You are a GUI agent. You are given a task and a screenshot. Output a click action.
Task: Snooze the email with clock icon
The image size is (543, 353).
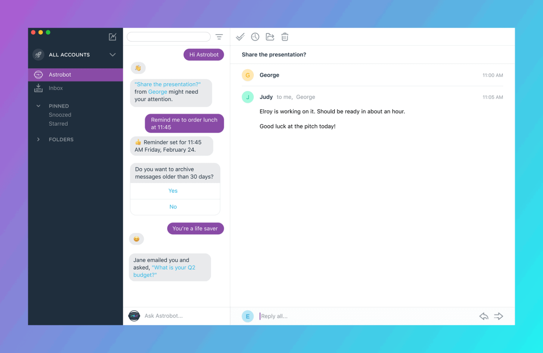pos(255,37)
